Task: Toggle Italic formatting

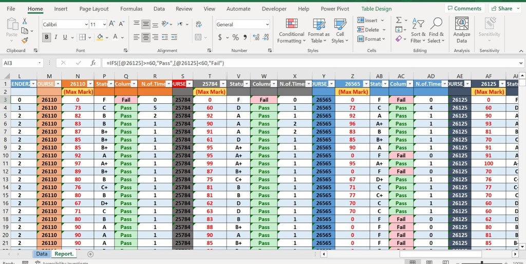Action: (x=55, y=37)
